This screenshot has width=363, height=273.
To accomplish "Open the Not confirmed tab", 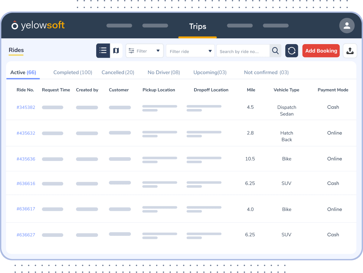I will 266,72.
